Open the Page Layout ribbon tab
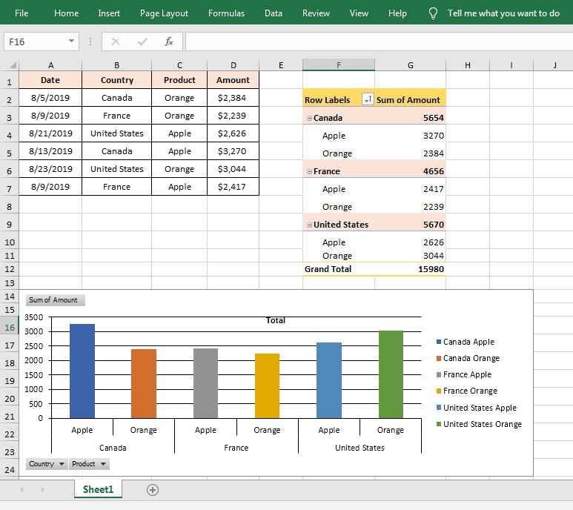This screenshot has height=510, width=573. 164,13
